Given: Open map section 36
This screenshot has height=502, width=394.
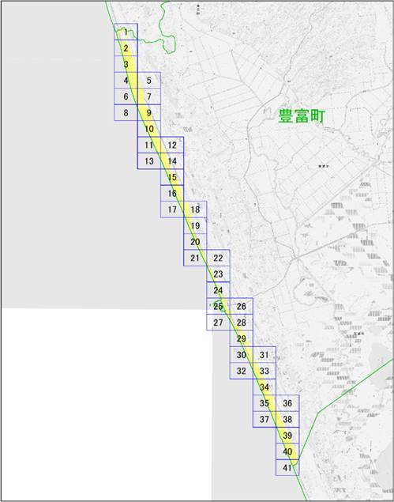Looking at the screenshot, I should tap(287, 403).
